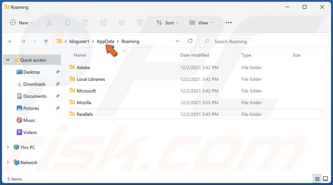Select the Adobe folder icon
The image size is (333, 185).
point(72,67)
